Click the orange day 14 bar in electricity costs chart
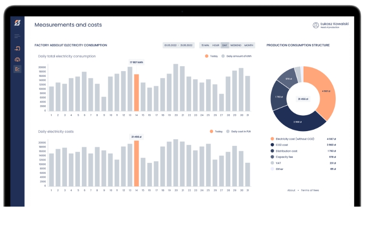This screenshot has height=243, width=370. coord(136,163)
